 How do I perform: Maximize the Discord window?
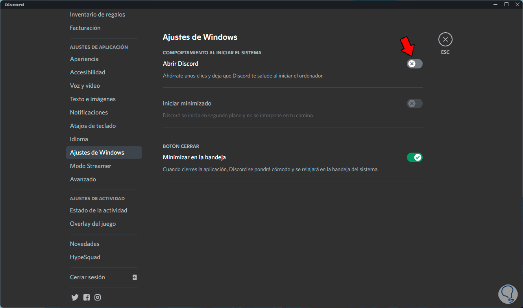point(506,4)
